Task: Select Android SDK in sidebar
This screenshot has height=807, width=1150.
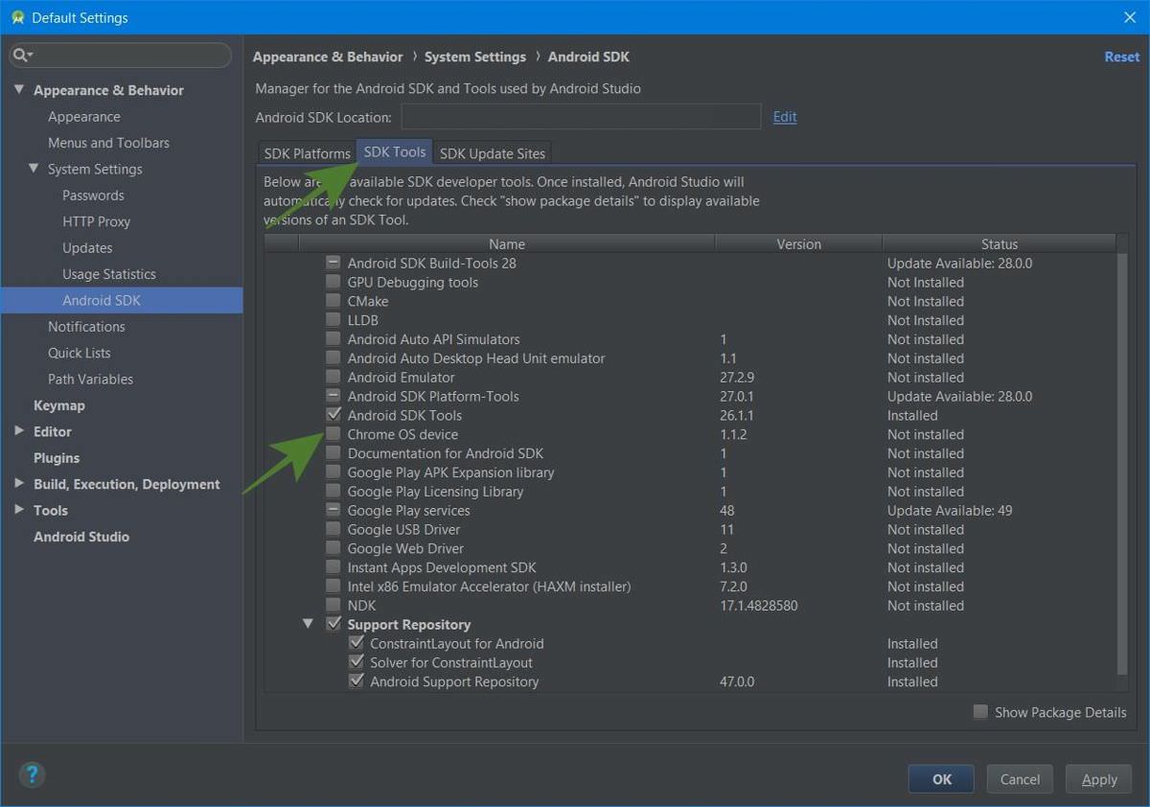Action: pos(122,300)
